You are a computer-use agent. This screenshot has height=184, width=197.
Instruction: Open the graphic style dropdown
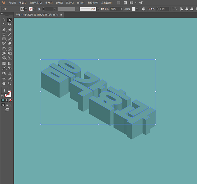click(x=137, y=9)
